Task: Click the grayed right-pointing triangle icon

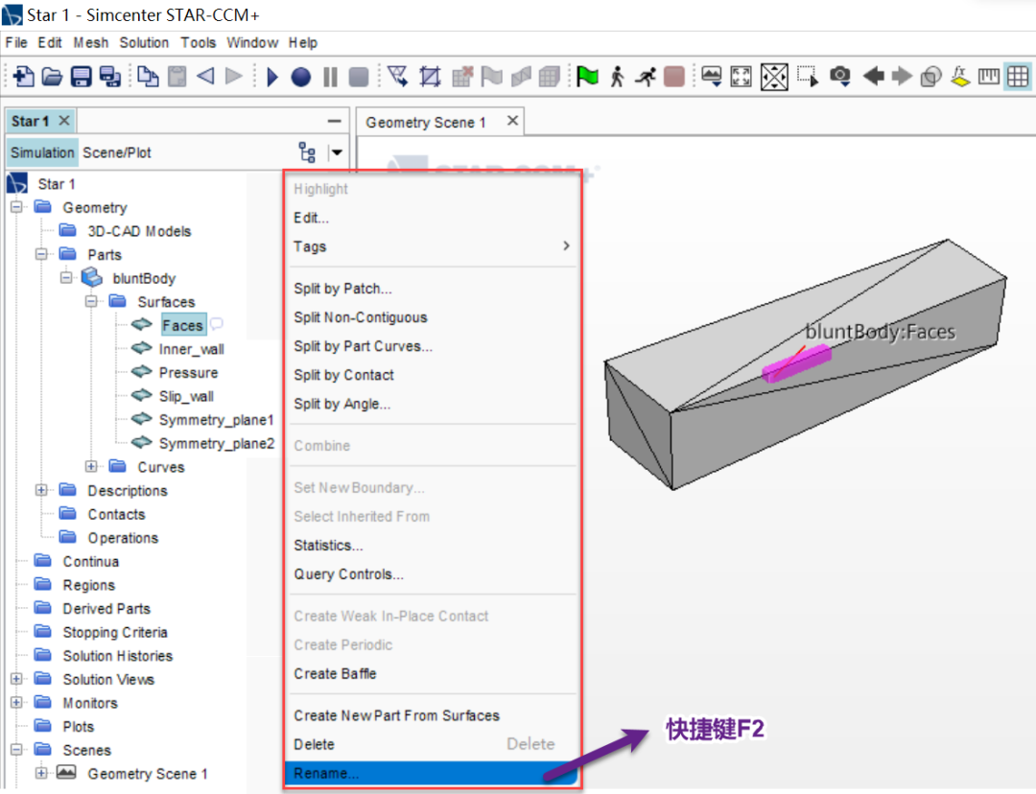Action: (234, 77)
